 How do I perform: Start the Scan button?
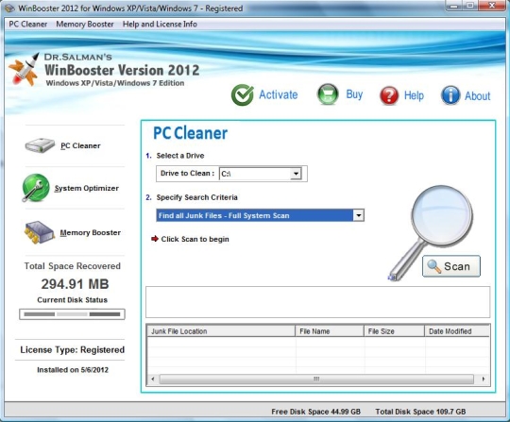pos(451,266)
